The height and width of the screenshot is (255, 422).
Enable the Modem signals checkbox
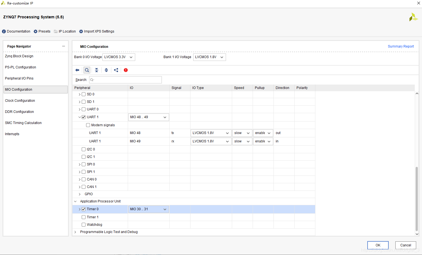88,125
